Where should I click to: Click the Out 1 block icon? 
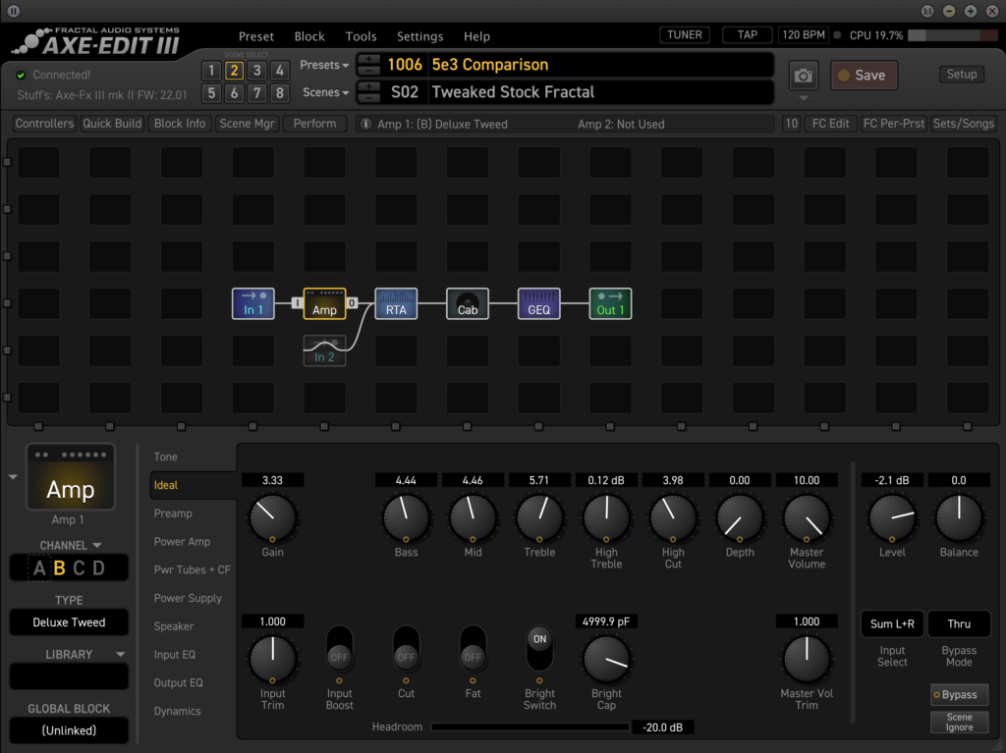pyautogui.click(x=610, y=303)
